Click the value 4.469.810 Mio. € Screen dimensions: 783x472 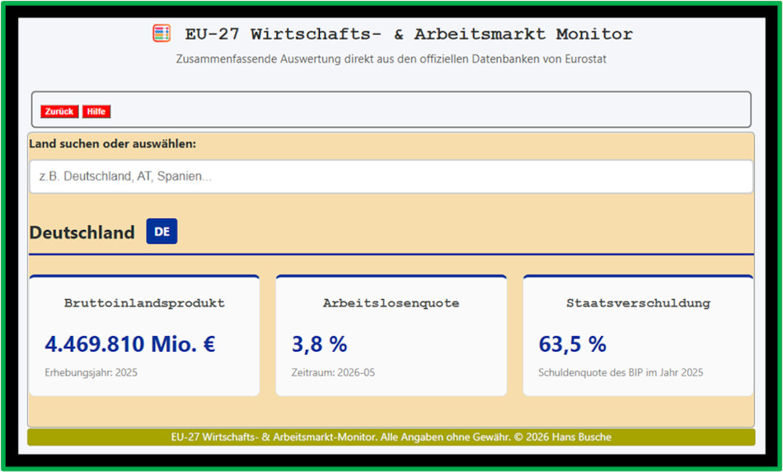pos(130,343)
